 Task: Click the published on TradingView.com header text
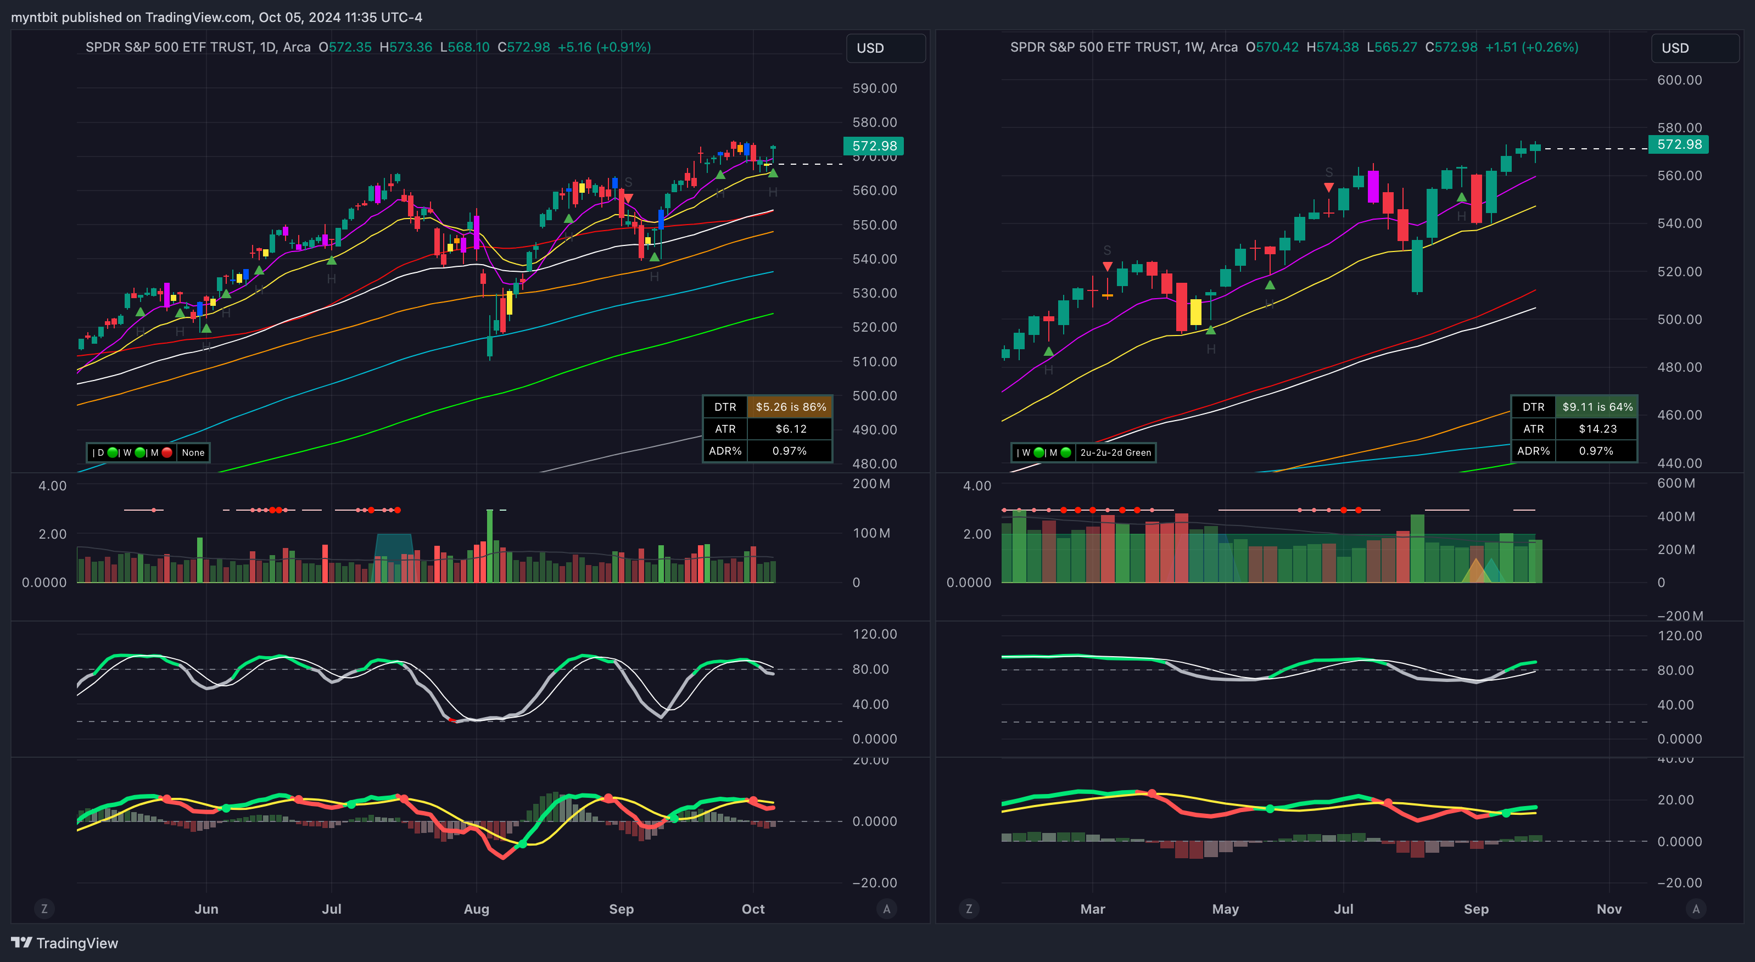click(217, 17)
